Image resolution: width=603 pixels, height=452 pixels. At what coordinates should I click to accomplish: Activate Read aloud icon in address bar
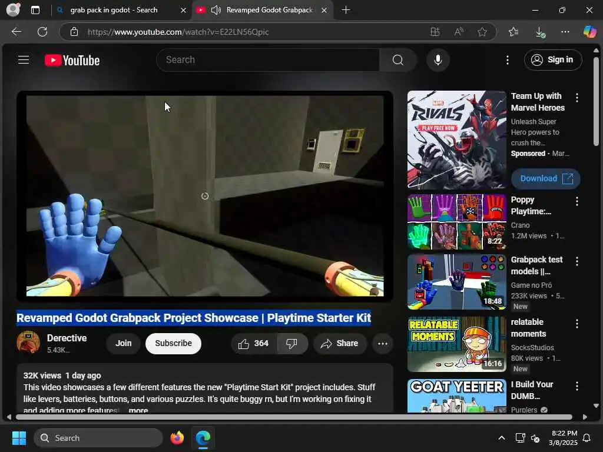point(459,32)
